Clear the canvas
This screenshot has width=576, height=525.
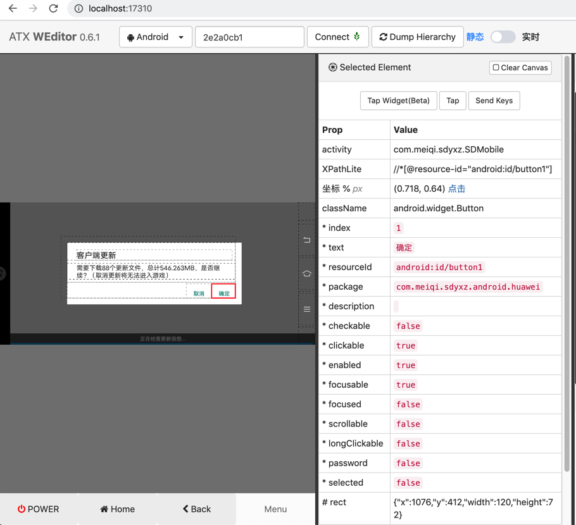pos(520,68)
